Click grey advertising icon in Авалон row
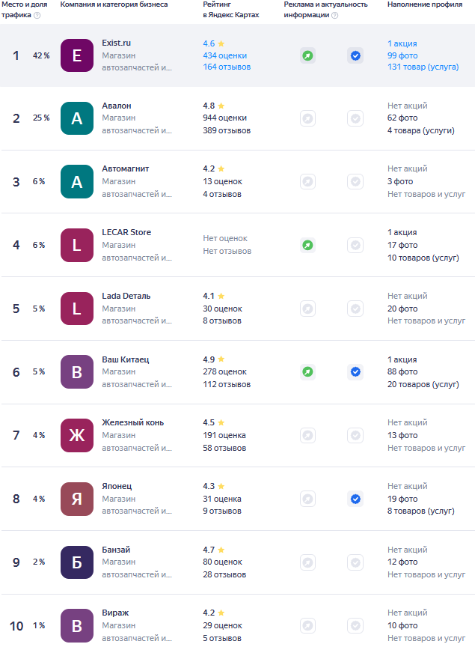Image resolution: width=475 pixels, height=653 pixels. point(307,118)
